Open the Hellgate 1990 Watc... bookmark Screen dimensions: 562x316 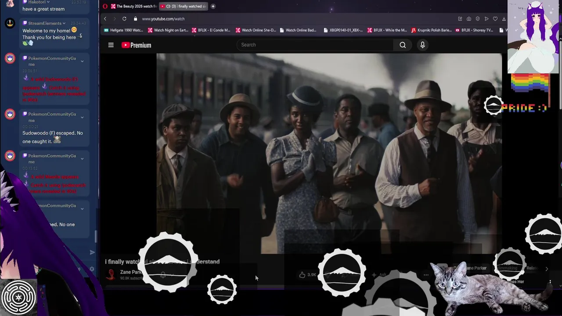click(124, 30)
